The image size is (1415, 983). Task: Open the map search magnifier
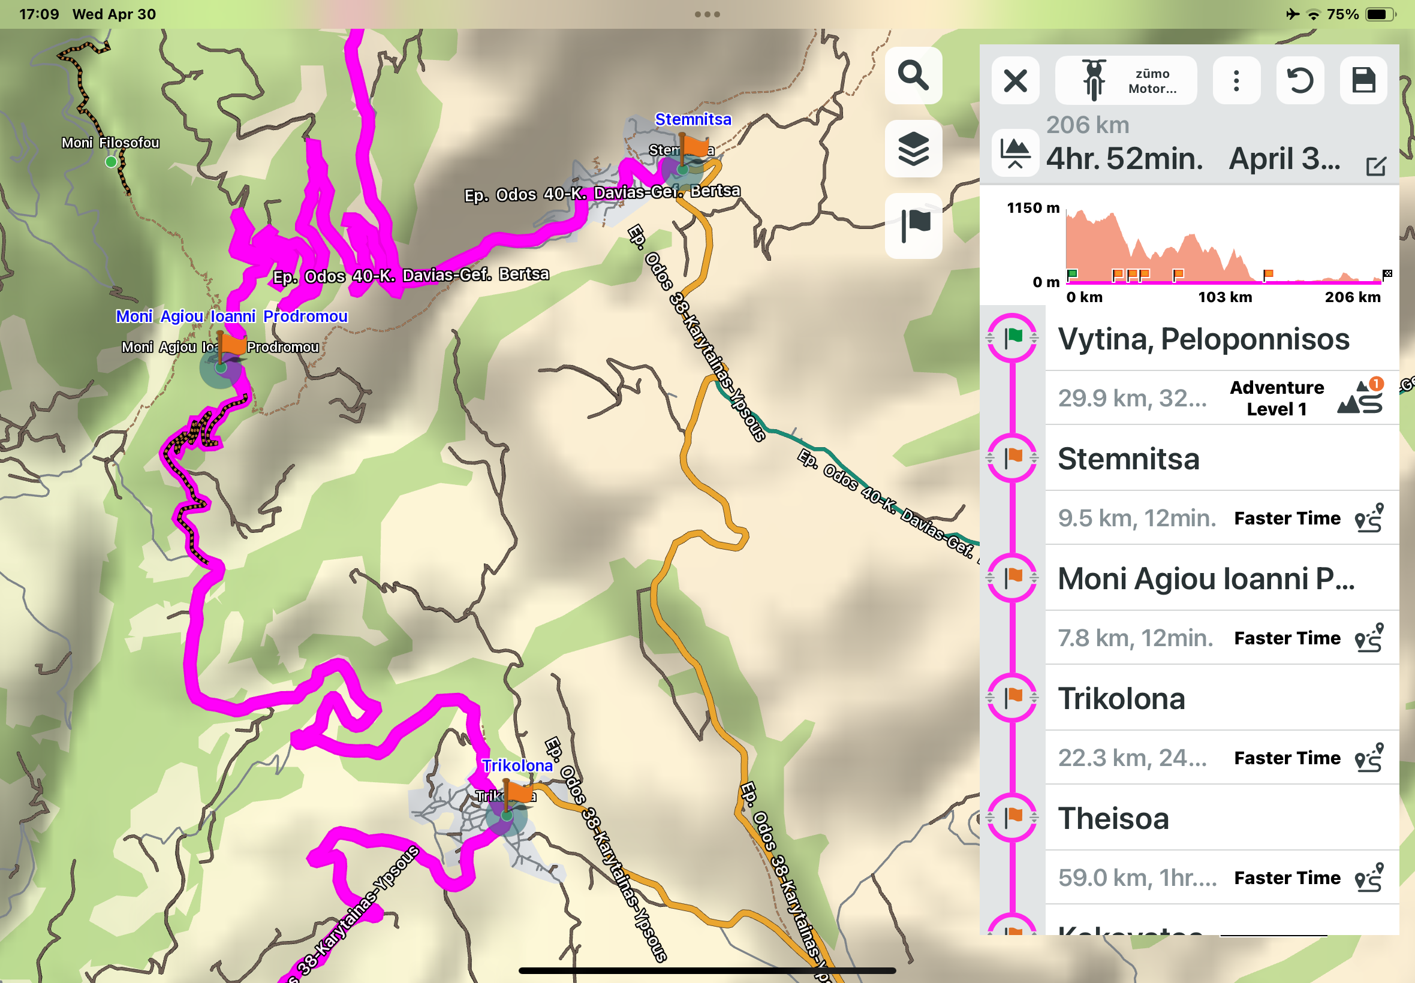click(x=913, y=76)
